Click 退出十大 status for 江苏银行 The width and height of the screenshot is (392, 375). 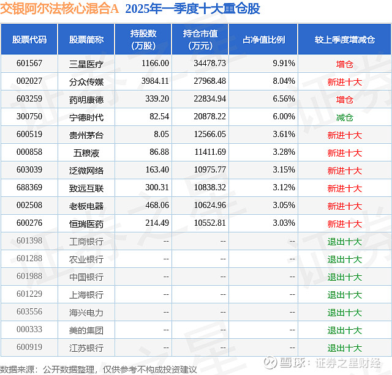coord(345,348)
